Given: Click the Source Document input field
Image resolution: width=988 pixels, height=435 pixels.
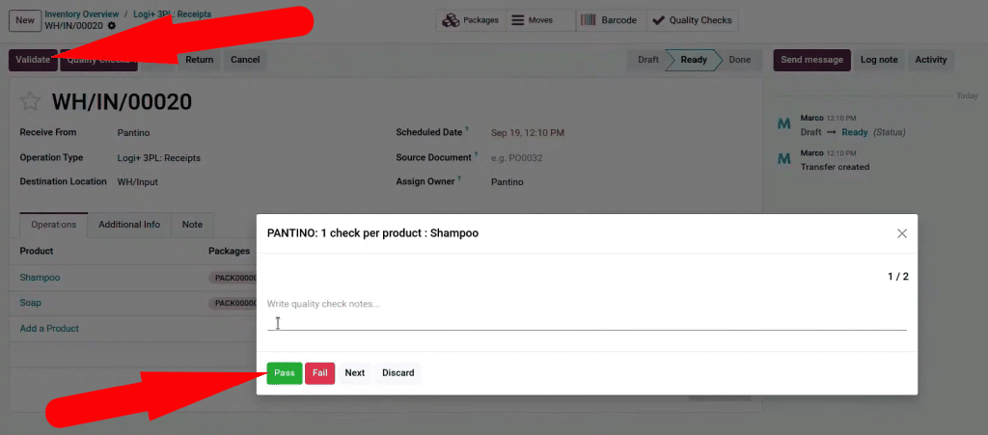Looking at the screenshot, I should (517, 158).
